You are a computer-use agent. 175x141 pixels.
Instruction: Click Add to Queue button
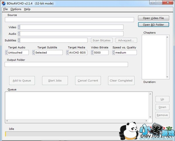pyautogui.click(x=22, y=80)
